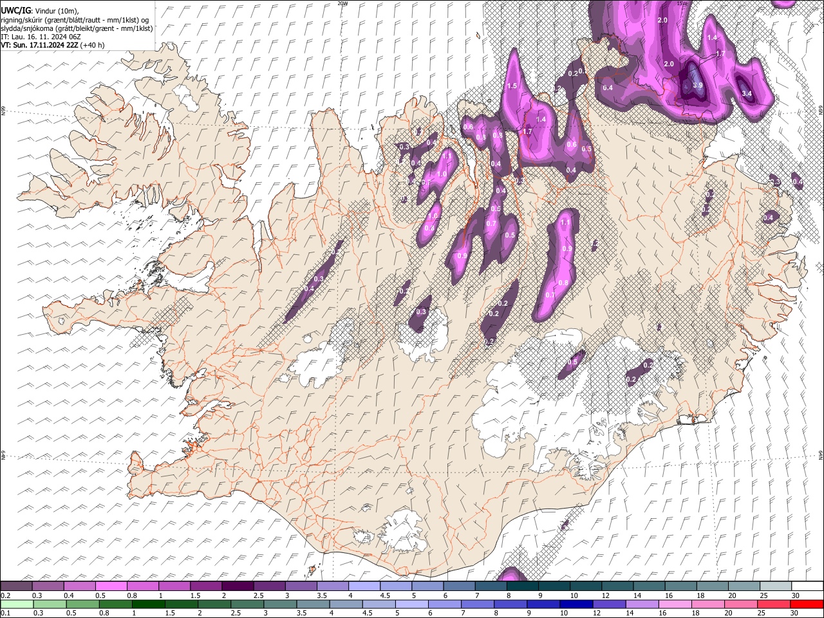
Task: Click the pale pink lower-row swatch right of 16
Action: click(x=675, y=604)
